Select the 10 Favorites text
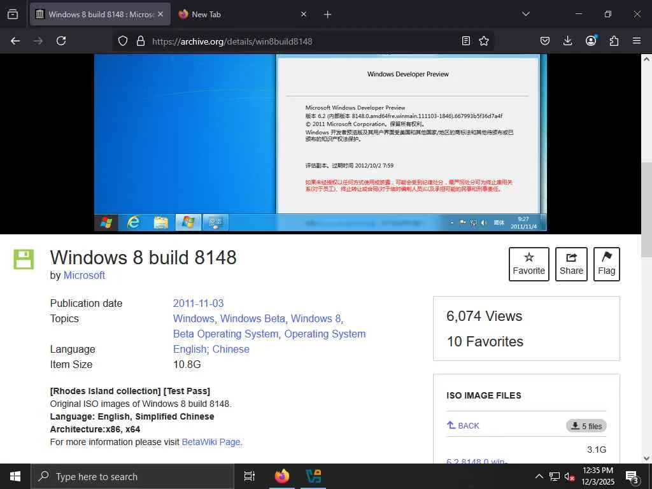Screen dimensions: 652x489 [x=485, y=341]
